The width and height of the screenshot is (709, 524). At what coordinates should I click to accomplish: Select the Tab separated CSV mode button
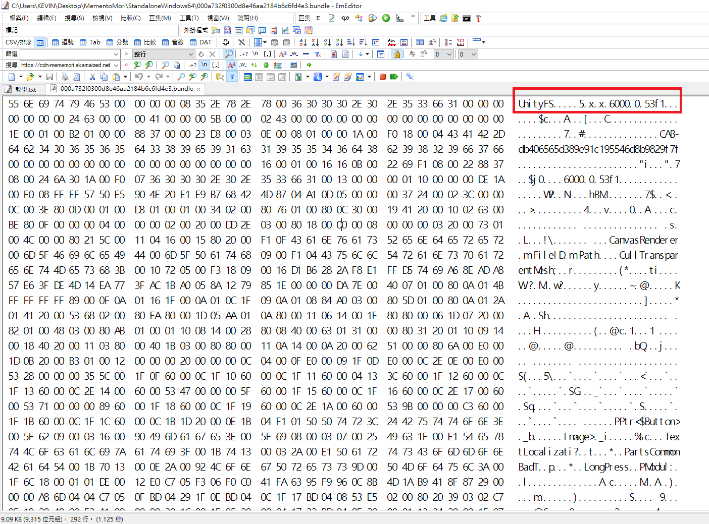[90, 42]
